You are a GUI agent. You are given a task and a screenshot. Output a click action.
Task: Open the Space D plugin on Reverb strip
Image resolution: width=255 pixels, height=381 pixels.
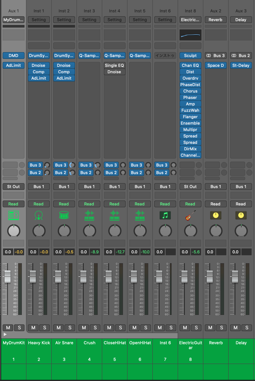click(x=216, y=65)
